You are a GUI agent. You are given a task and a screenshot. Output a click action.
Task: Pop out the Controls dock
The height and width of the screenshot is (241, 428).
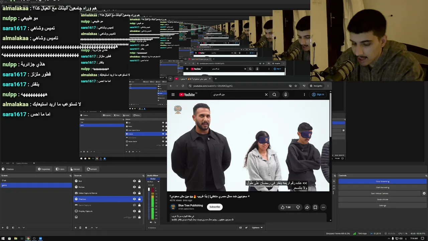pos(426,175)
